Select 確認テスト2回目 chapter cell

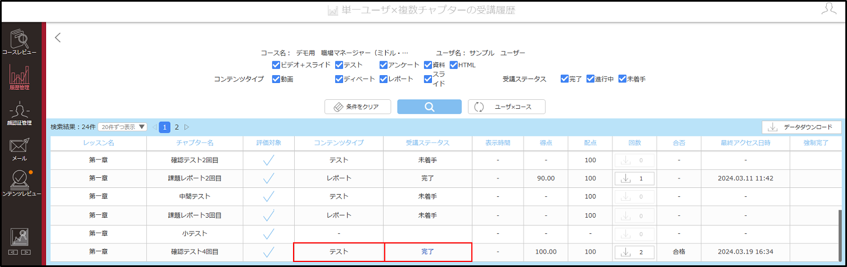[x=195, y=160]
